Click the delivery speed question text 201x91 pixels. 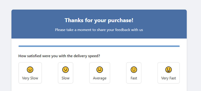click(59, 56)
